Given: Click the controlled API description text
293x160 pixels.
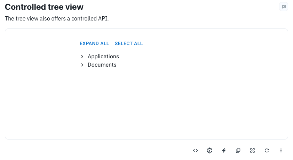Looking at the screenshot, I should (x=57, y=19).
